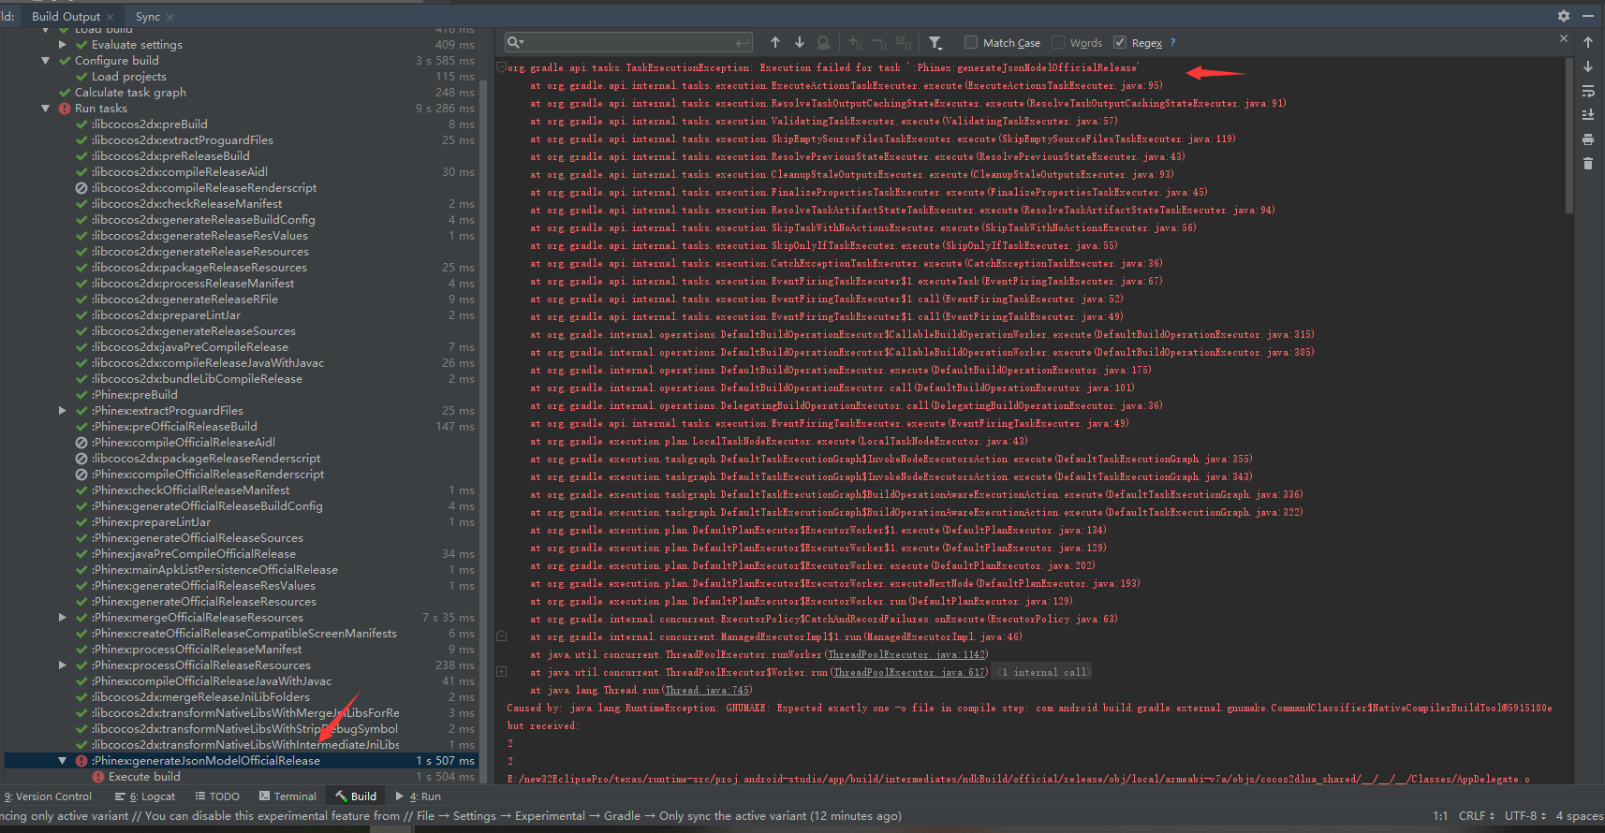Viewport: 1605px width, 833px height.
Task: Click console Down the stack trace arrow
Action: (x=1588, y=66)
